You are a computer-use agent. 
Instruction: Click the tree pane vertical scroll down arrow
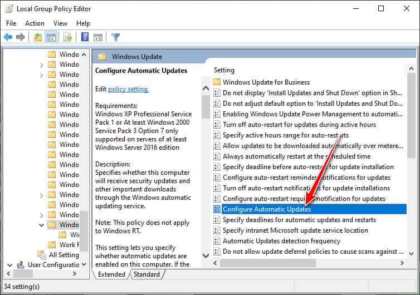coord(84,264)
